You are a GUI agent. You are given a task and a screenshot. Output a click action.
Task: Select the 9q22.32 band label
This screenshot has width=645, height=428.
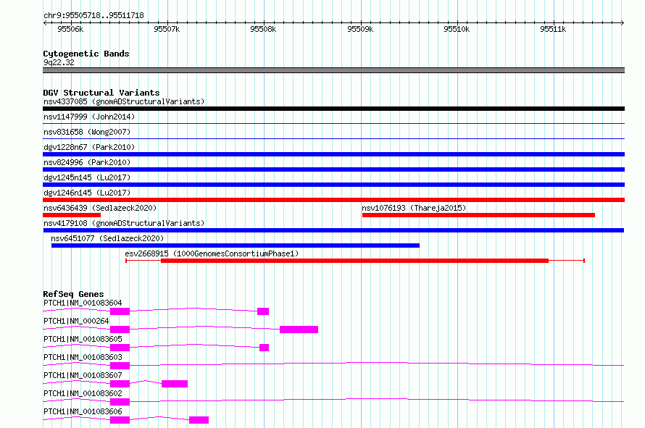[x=59, y=62]
